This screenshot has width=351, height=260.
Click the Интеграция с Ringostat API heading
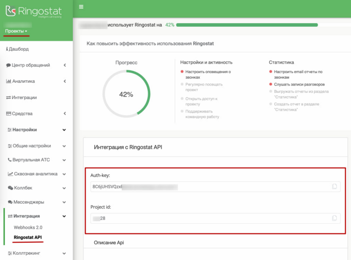128,147
